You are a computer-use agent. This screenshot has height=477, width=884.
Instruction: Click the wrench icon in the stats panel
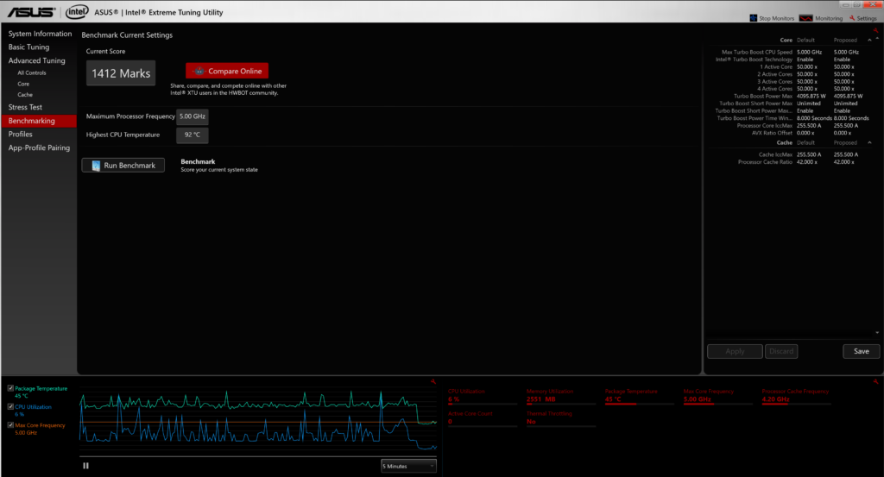876,382
